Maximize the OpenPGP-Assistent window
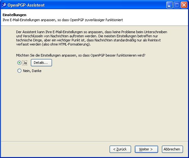 click(177, 5)
